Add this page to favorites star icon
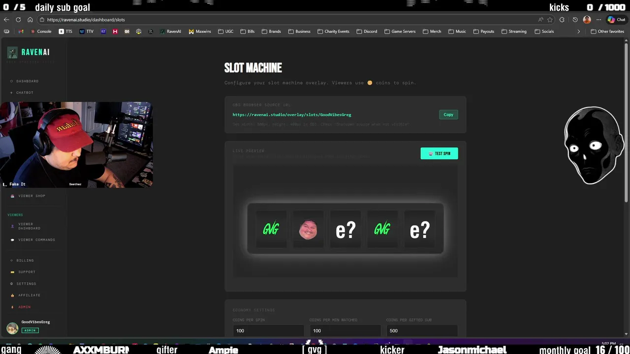 (550, 20)
